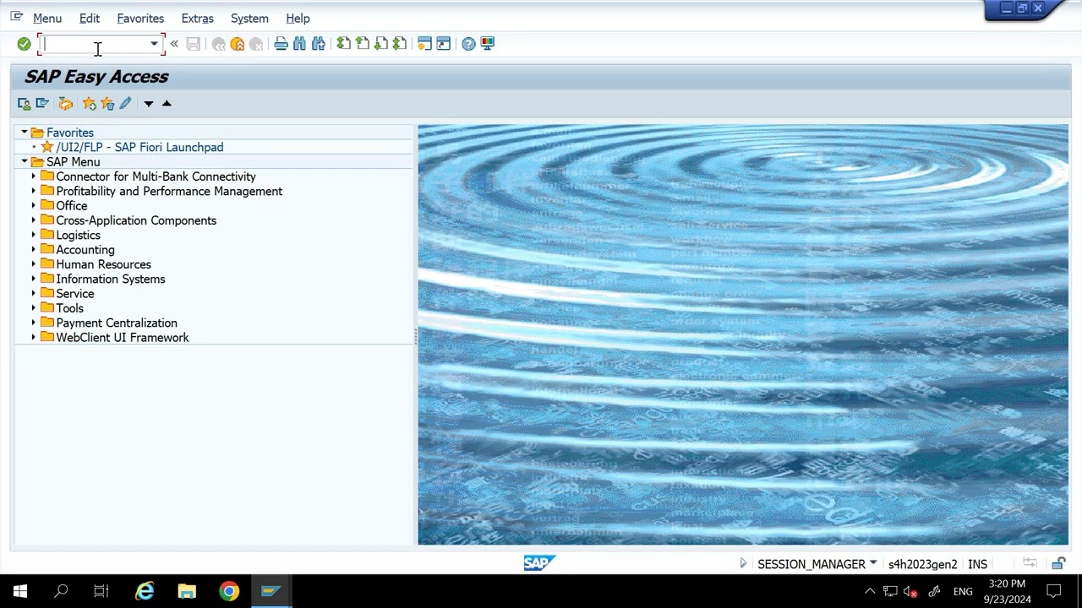Click the status bar expand triangle
This screenshot has height=608, width=1082.
click(x=743, y=563)
